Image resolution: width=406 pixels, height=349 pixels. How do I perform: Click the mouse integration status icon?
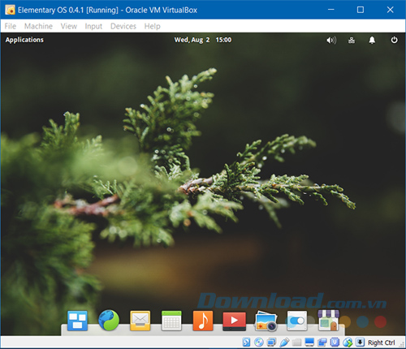(x=348, y=343)
